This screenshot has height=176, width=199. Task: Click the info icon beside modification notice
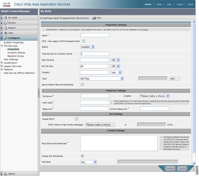[x=43, y=29]
